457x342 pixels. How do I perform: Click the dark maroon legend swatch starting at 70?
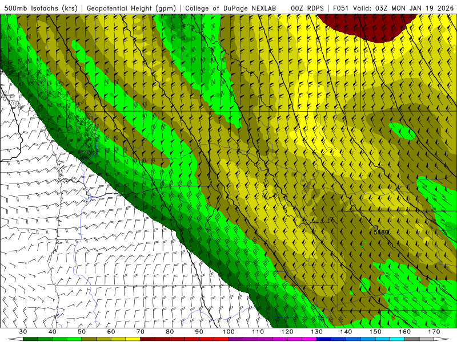point(148,339)
